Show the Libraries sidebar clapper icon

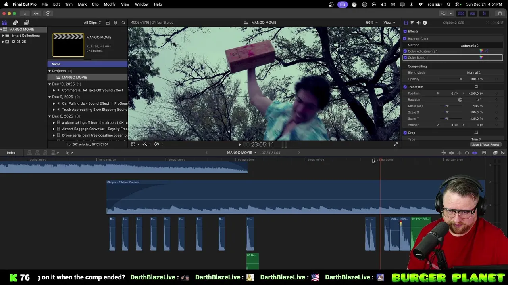tap(4, 23)
